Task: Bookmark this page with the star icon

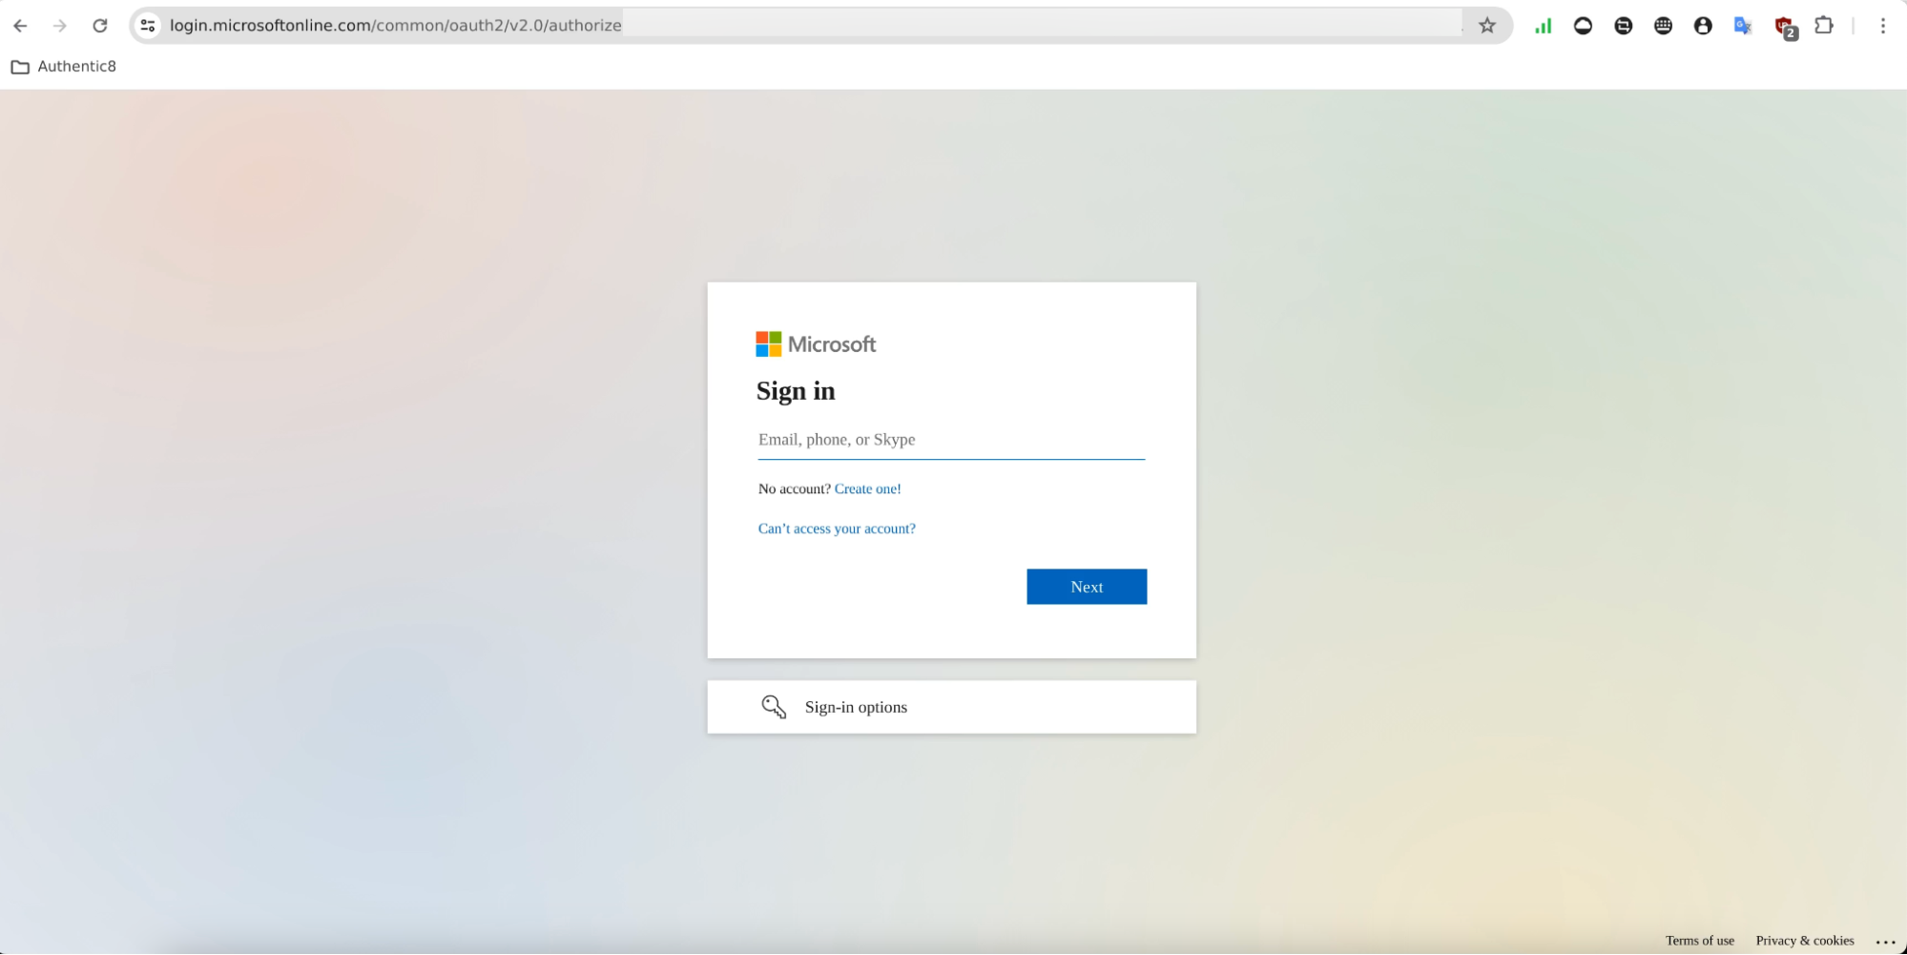Action: 1487,26
